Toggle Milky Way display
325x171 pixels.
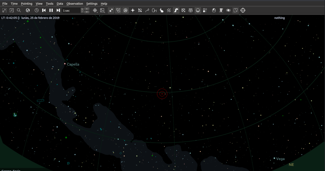pyautogui.click(x=176, y=10)
